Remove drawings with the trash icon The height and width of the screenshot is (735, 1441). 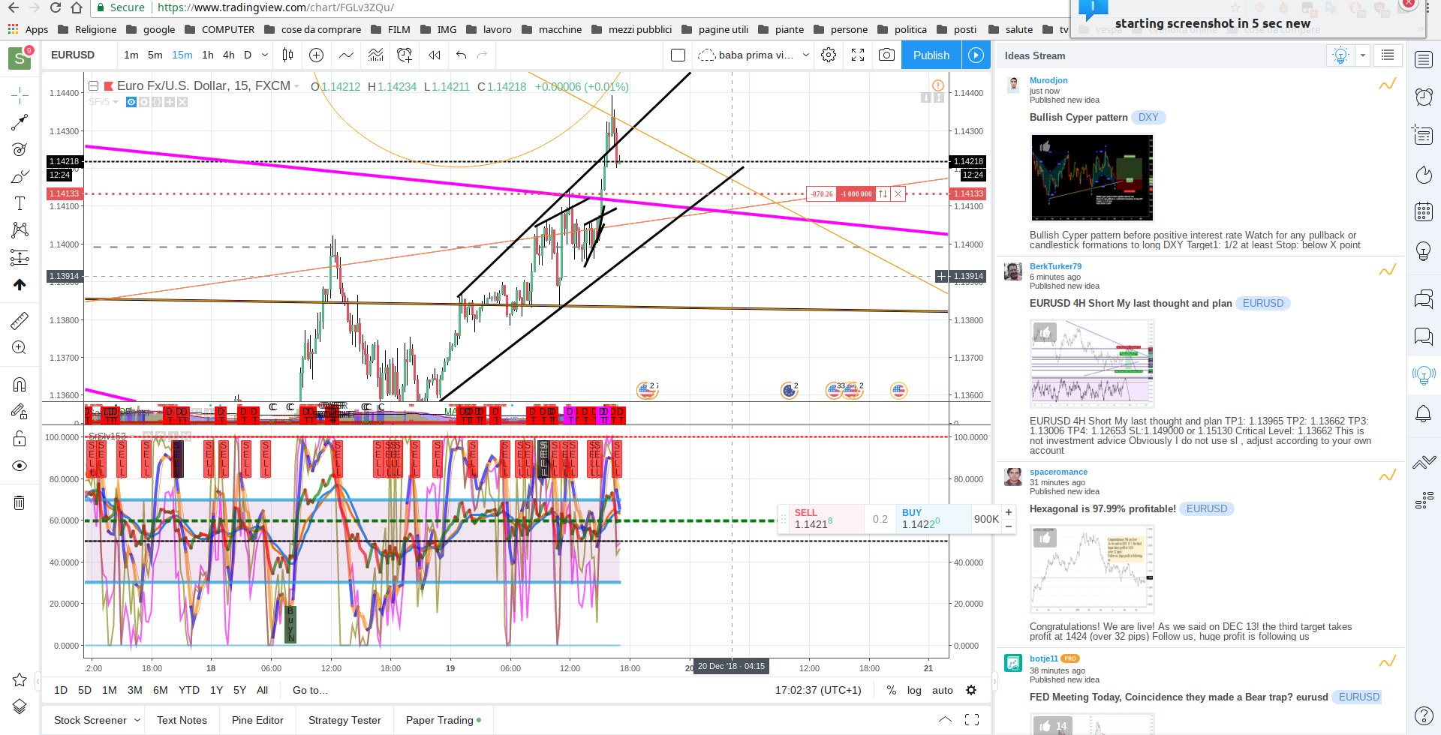coord(20,502)
